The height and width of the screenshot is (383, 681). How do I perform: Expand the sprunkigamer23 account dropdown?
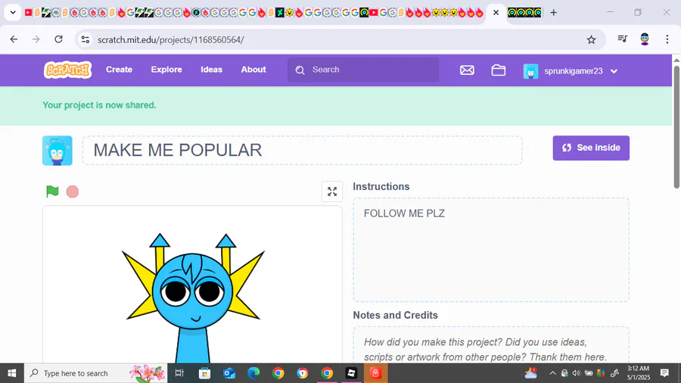tap(614, 71)
